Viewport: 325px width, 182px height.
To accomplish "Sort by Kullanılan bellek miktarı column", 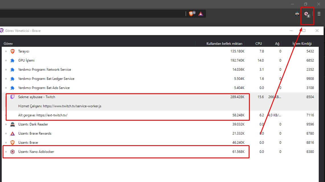I will tap(224, 44).
